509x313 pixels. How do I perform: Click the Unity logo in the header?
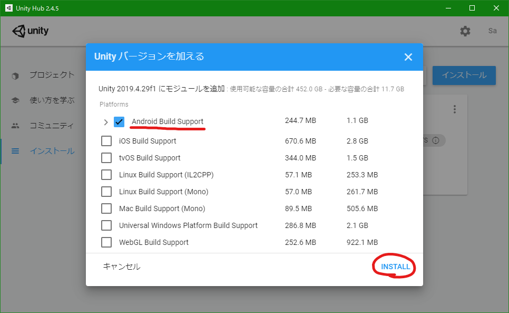(30, 31)
